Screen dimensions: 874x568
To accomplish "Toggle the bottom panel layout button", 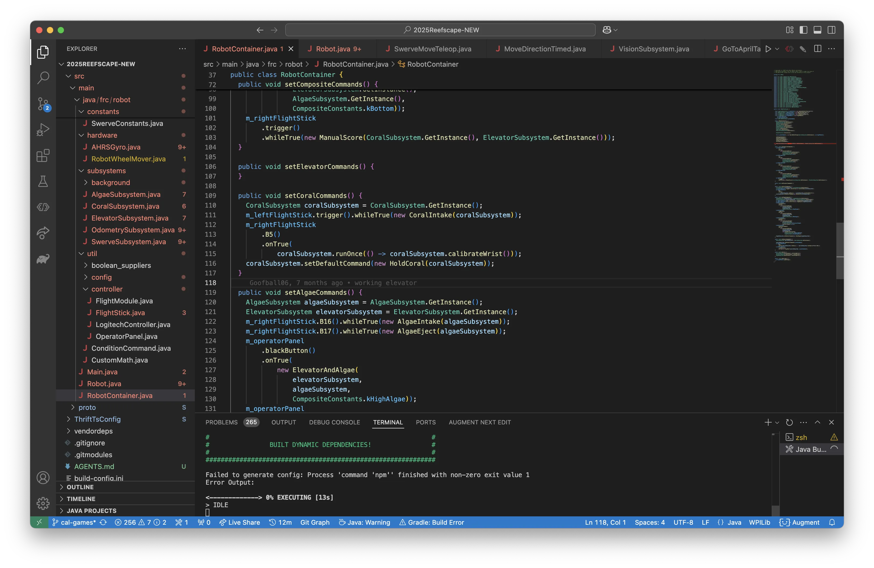I will [x=817, y=30].
